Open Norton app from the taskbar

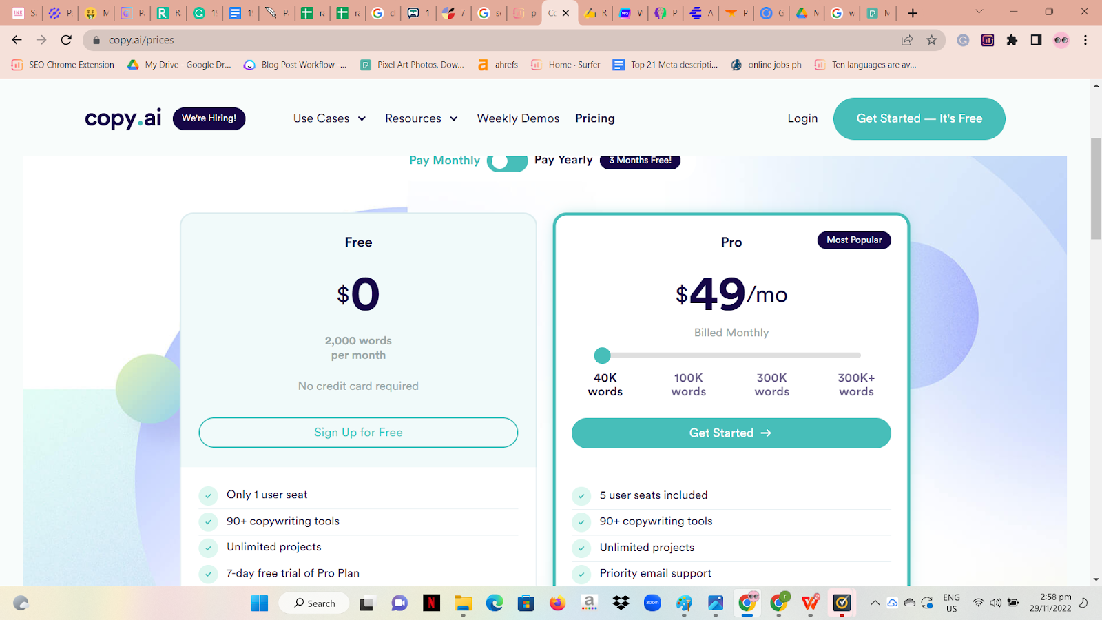click(842, 603)
